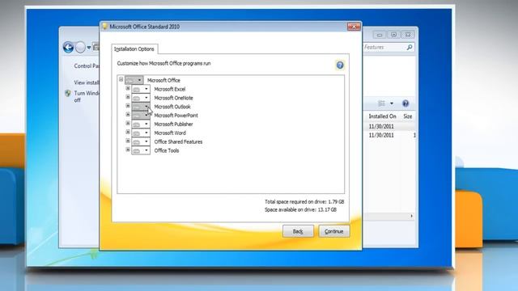Click Turn Windows features link in Control Panel

(x=87, y=96)
